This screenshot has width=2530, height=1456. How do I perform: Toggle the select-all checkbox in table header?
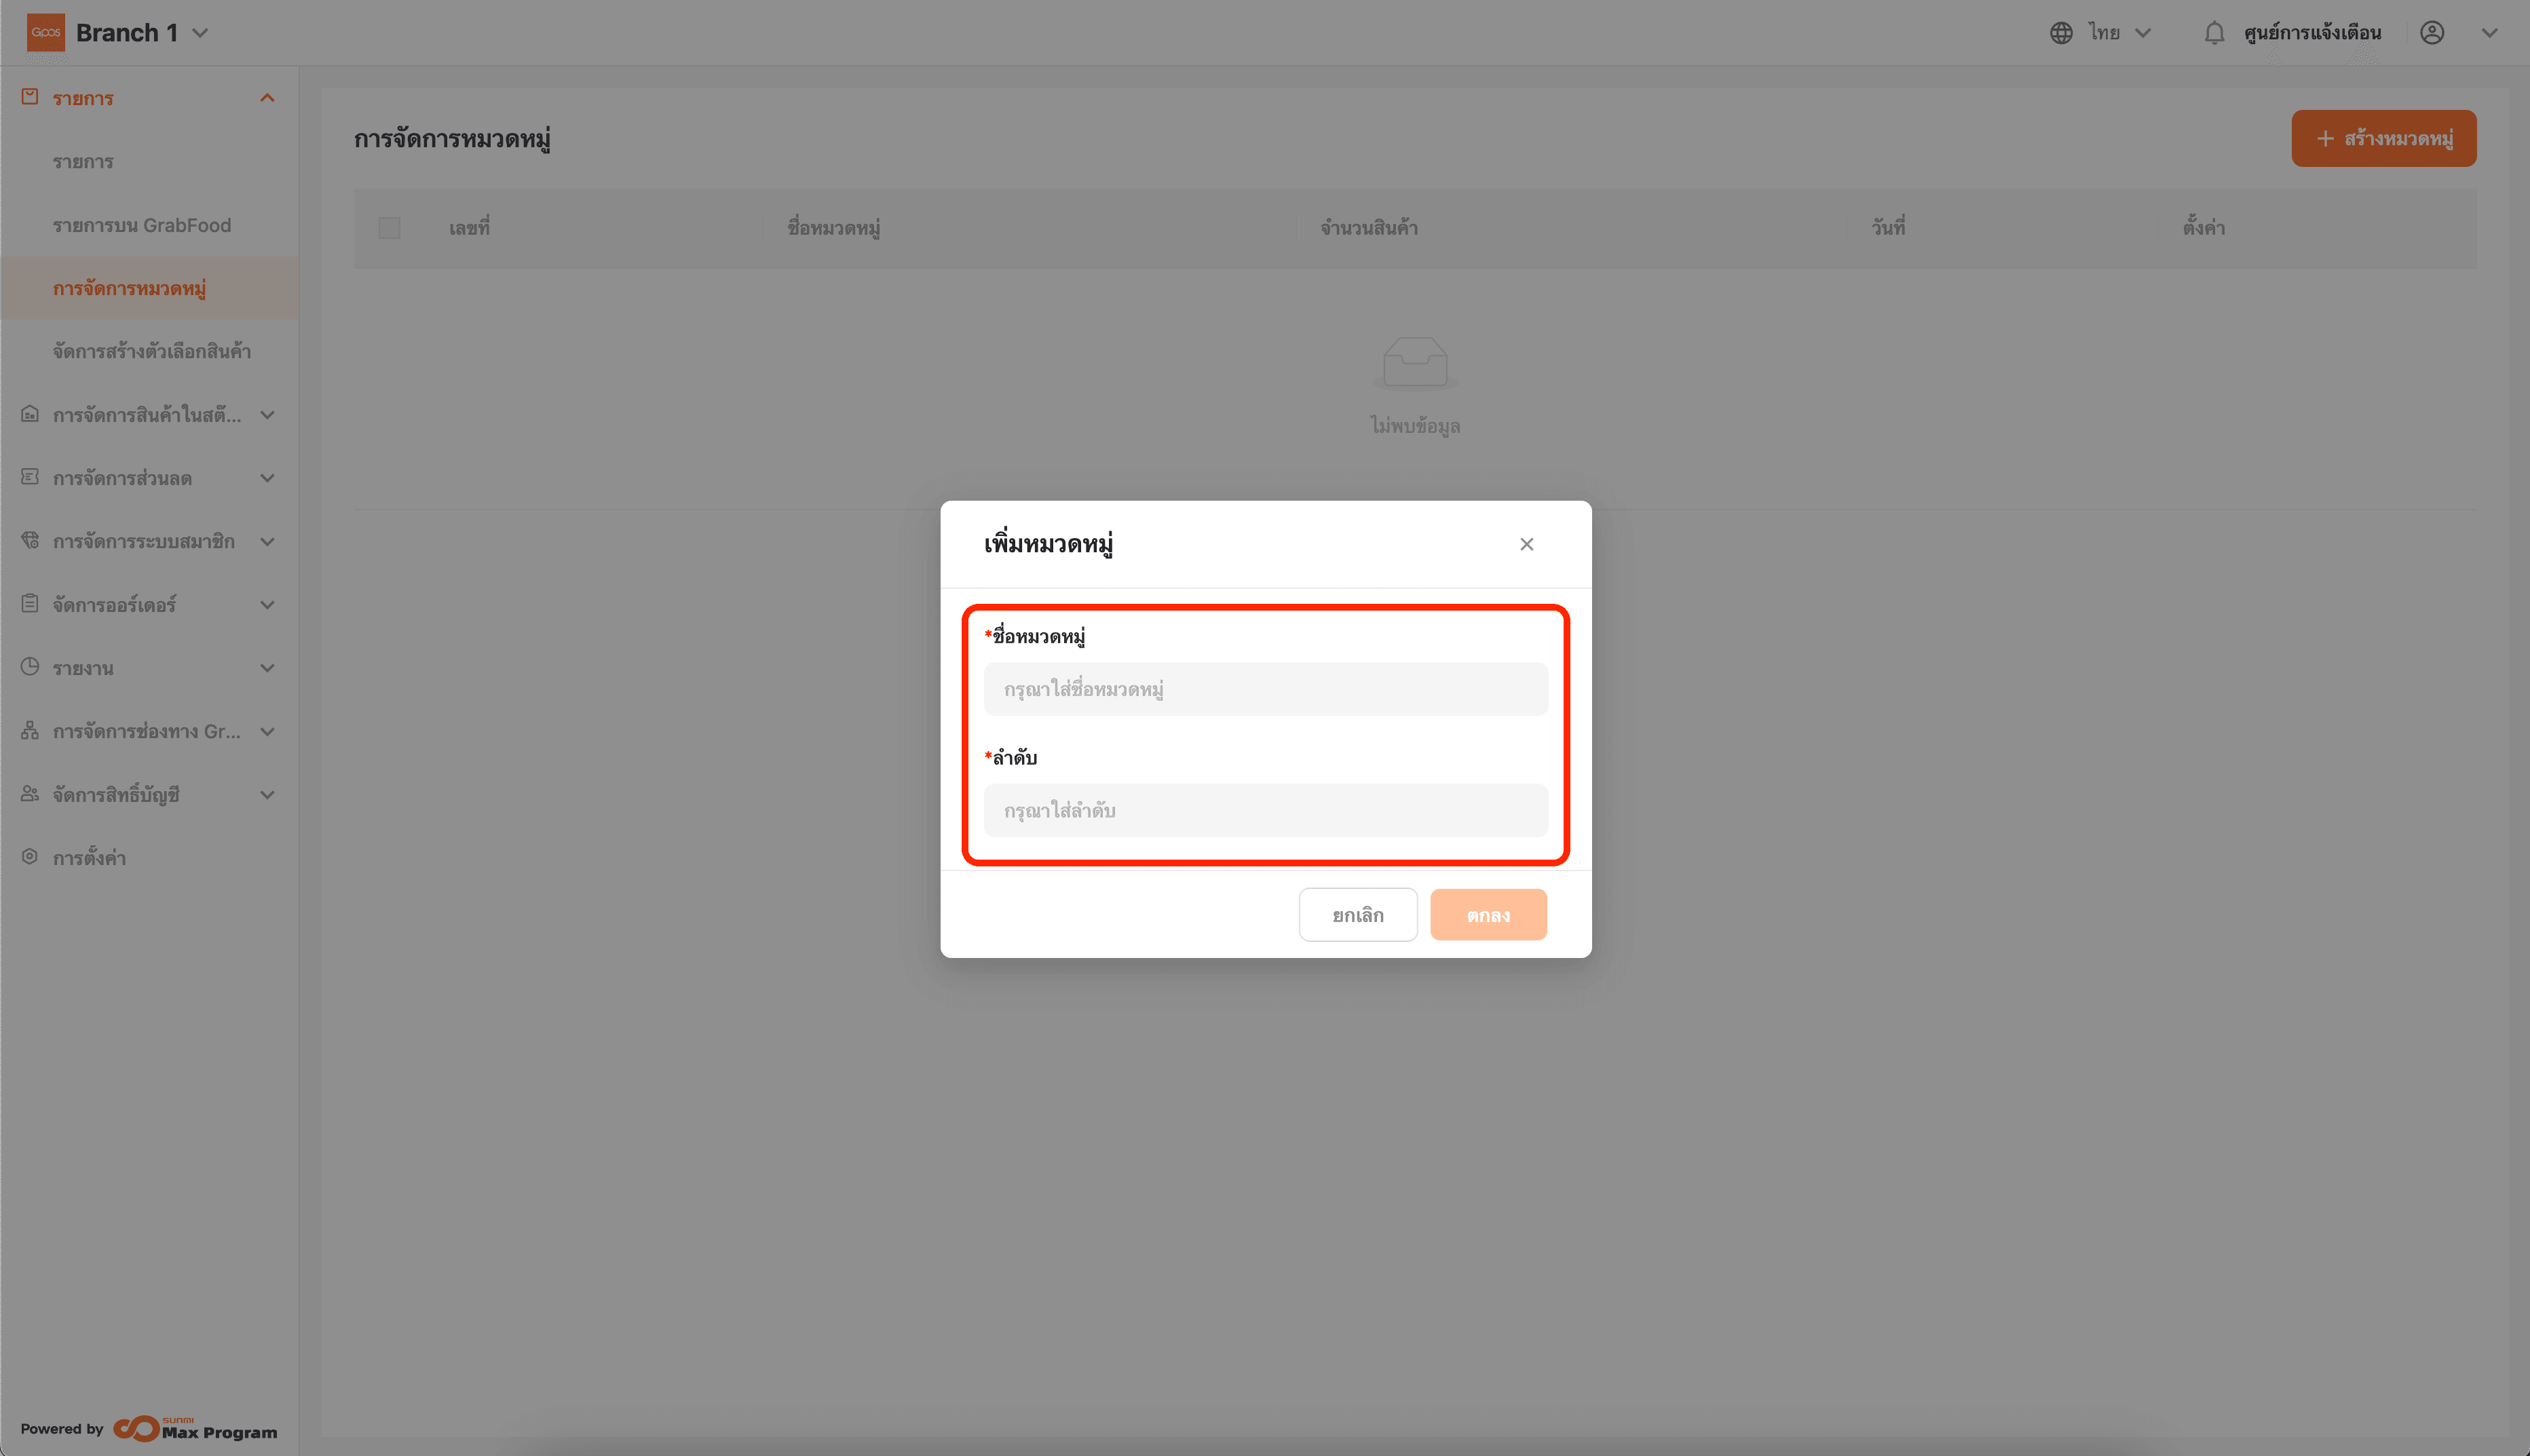389,228
